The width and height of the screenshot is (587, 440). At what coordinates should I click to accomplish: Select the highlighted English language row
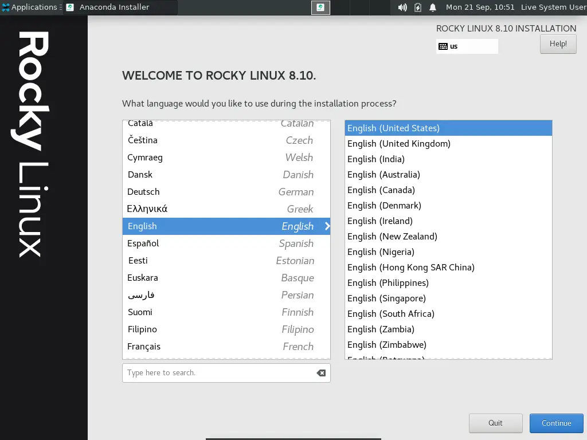tap(226, 226)
